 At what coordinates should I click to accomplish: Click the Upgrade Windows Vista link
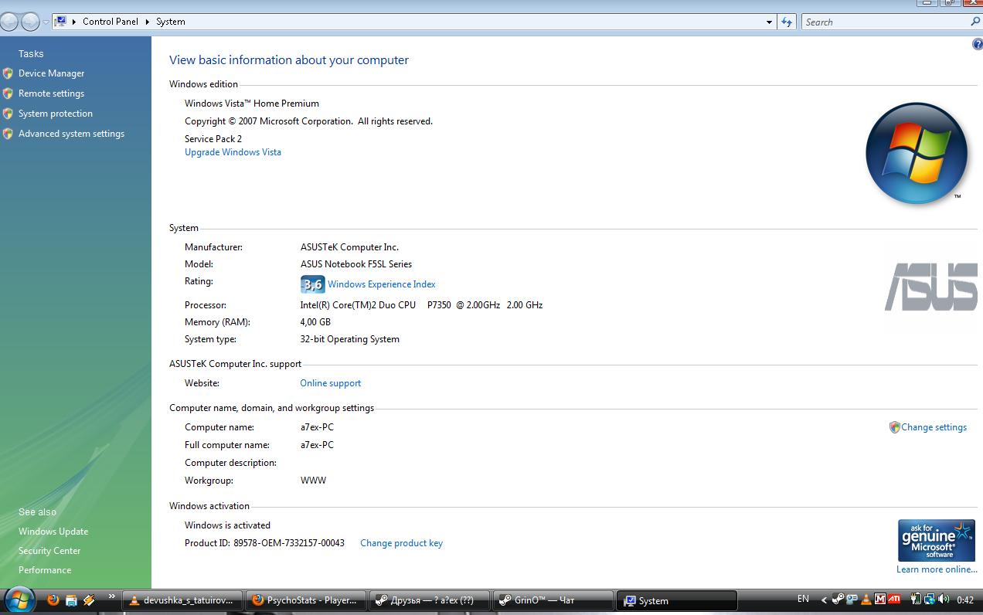233,152
